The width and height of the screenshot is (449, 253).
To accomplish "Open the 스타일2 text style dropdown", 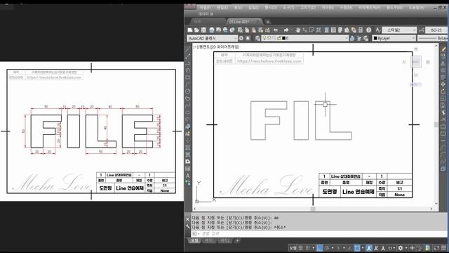I will (399, 30).
